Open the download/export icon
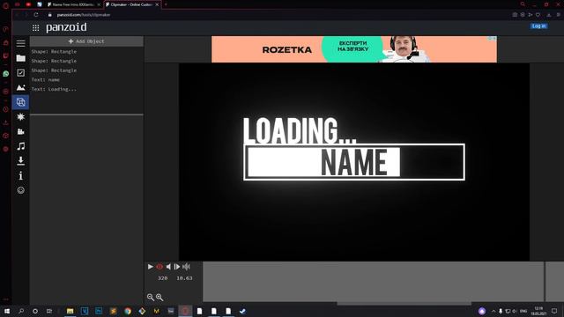564x317 pixels. [x=21, y=161]
